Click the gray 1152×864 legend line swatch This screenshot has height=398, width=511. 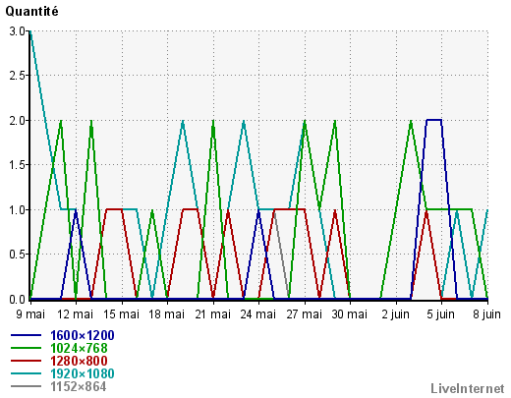pos(26,386)
